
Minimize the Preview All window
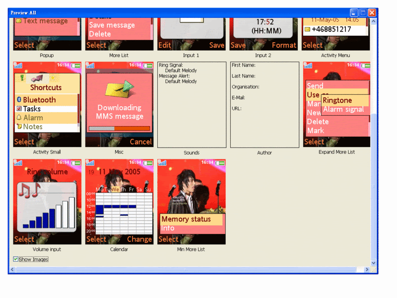(x=354, y=12)
